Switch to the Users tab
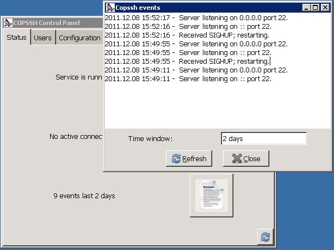The image size is (334, 250). 42,38
